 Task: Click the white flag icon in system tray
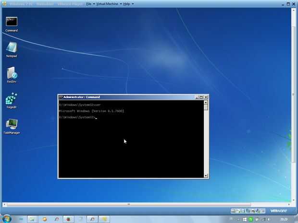(245, 220)
